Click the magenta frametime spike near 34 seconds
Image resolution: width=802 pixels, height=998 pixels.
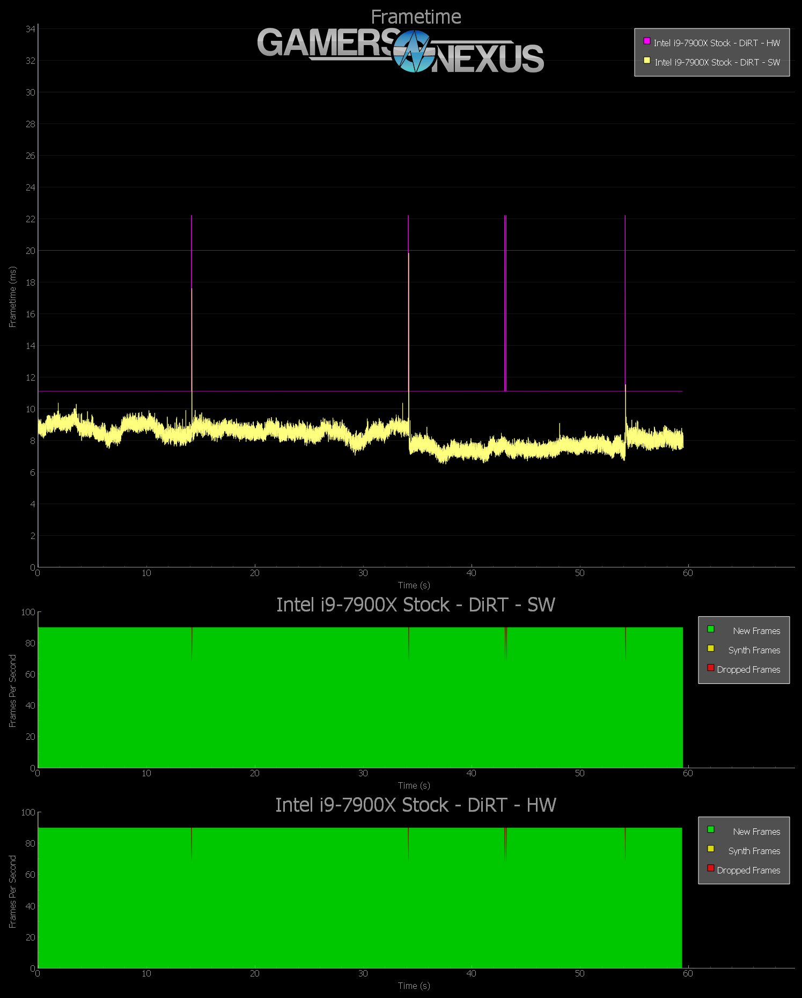[x=408, y=234]
